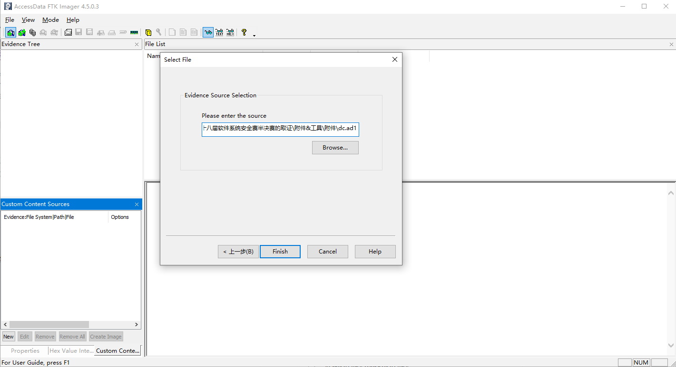676x367 pixels.
Task: Click left arrow of sources horizontal scrollbar
Action: click(6, 325)
